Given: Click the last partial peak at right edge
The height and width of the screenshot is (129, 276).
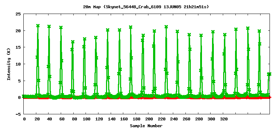Looking at the screenshot, I should pos(269,74).
